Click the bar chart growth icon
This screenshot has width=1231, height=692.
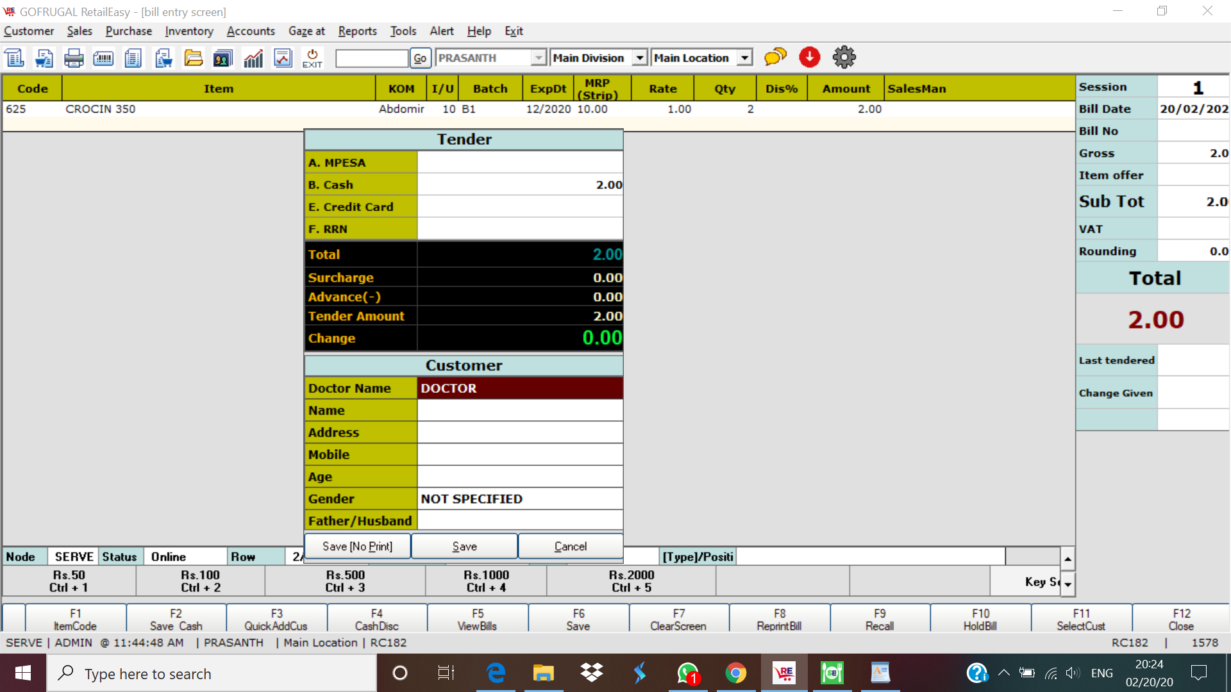click(253, 58)
